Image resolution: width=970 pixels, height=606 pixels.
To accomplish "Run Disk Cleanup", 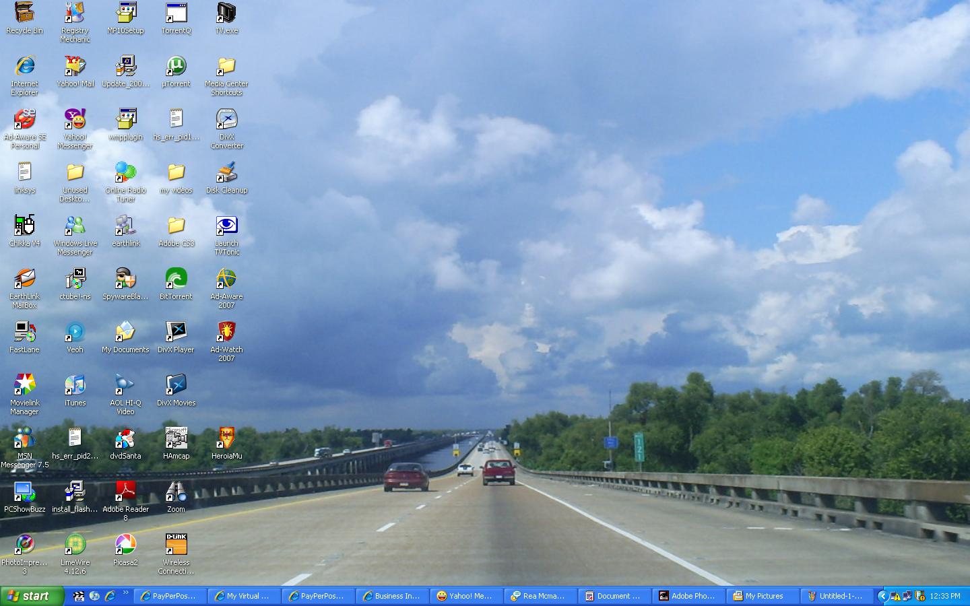I will click(x=226, y=172).
